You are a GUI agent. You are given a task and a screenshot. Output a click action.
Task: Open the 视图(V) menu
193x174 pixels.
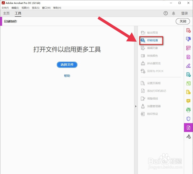tap(25, 8)
